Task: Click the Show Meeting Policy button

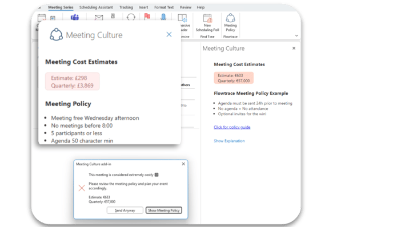Action: pyautogui.click(x=164, y=210)
